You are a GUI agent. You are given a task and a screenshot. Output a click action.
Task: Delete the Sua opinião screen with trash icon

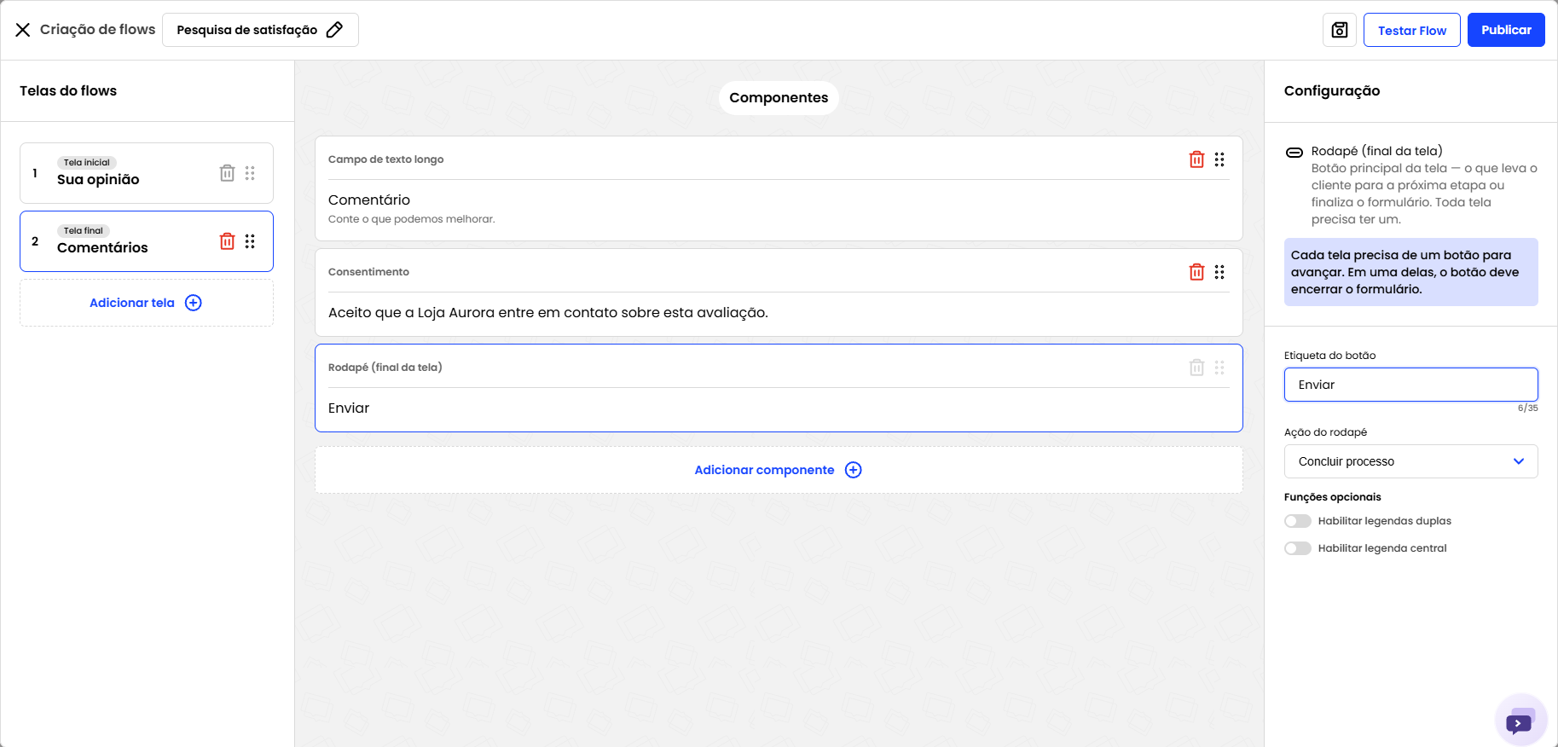(227, 173)
